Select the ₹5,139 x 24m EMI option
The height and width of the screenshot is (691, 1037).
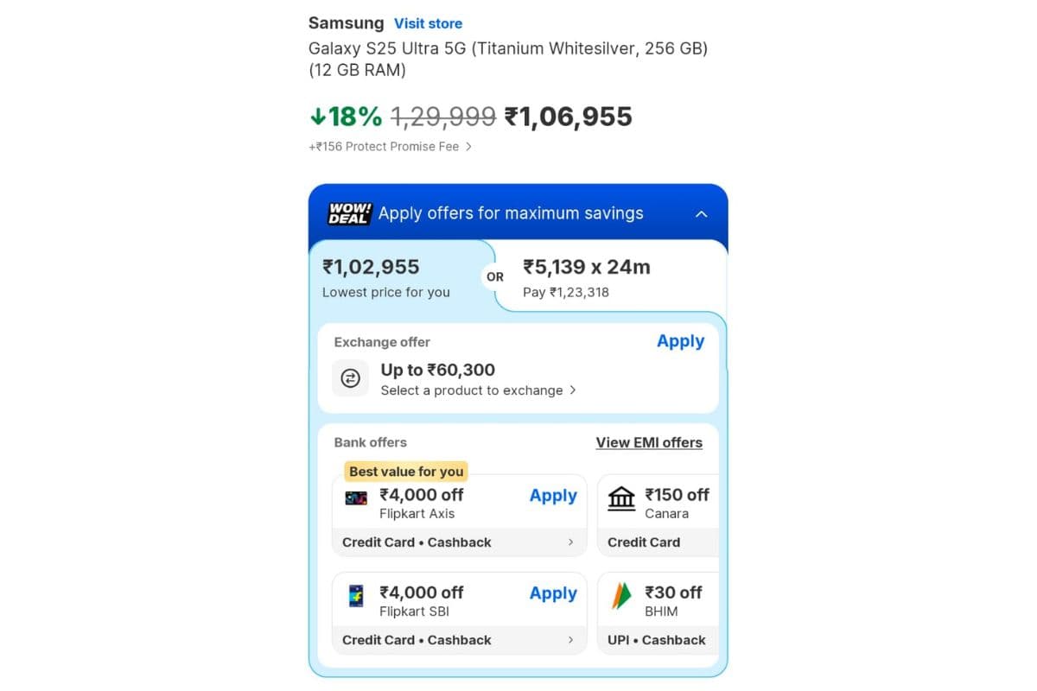pos(587,277)
